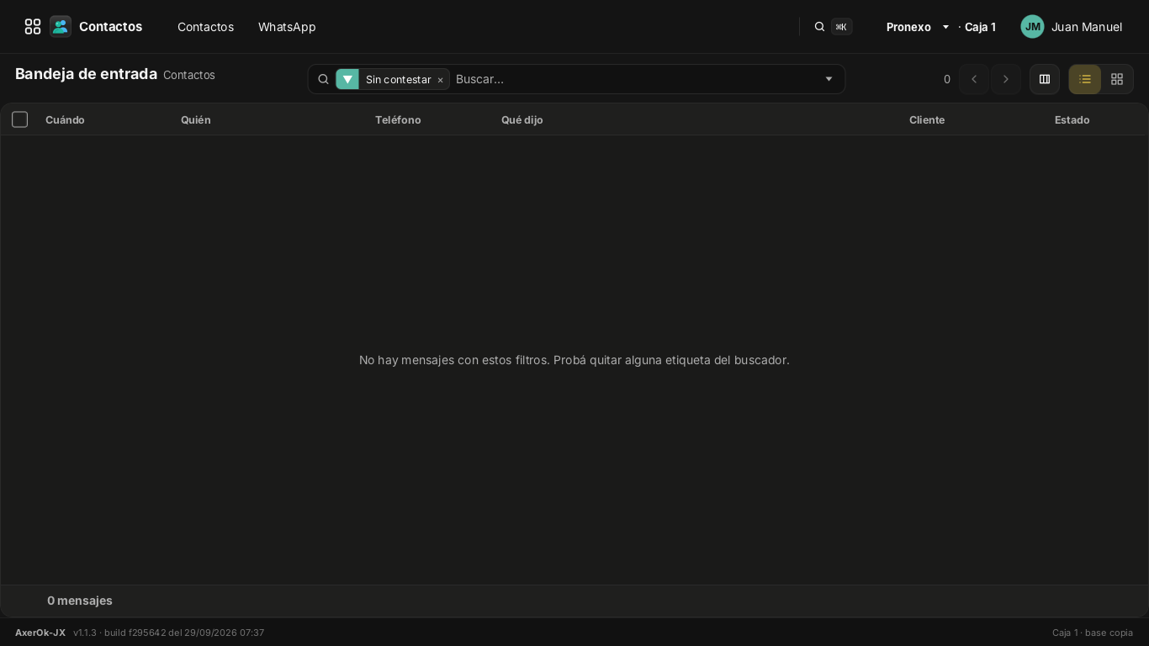Go to the previous page arrow

pyautogui.click(x=974, y=79)
